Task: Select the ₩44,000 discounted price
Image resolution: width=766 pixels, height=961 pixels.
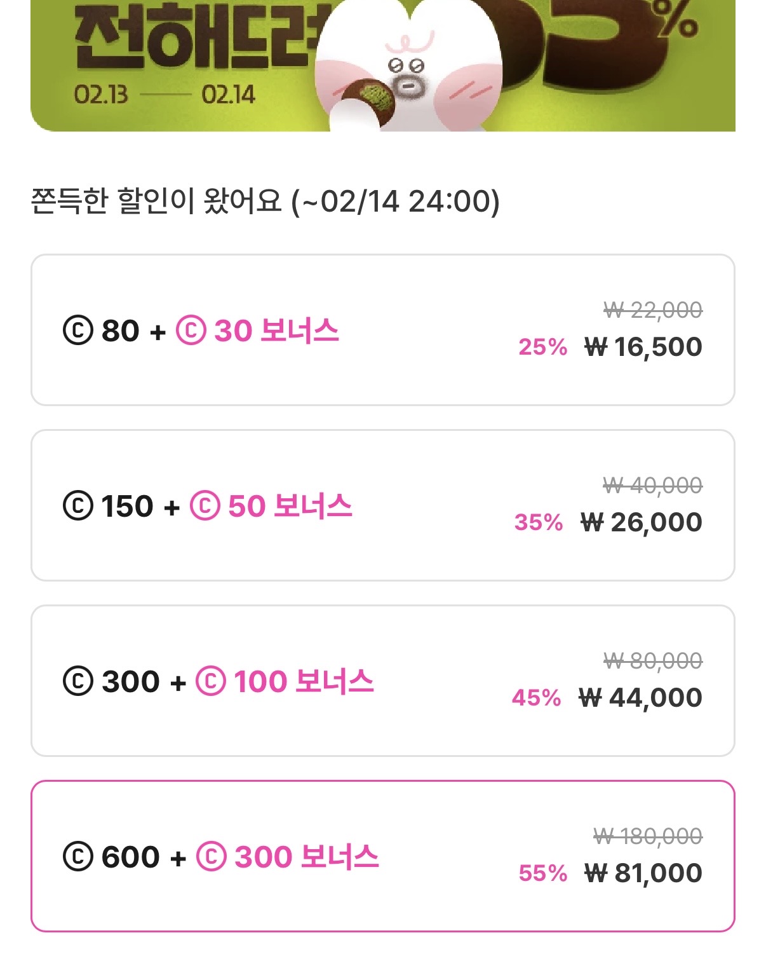Action: [x=640, y=698]
